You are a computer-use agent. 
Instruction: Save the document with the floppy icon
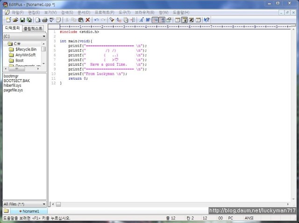pos(22,20)
